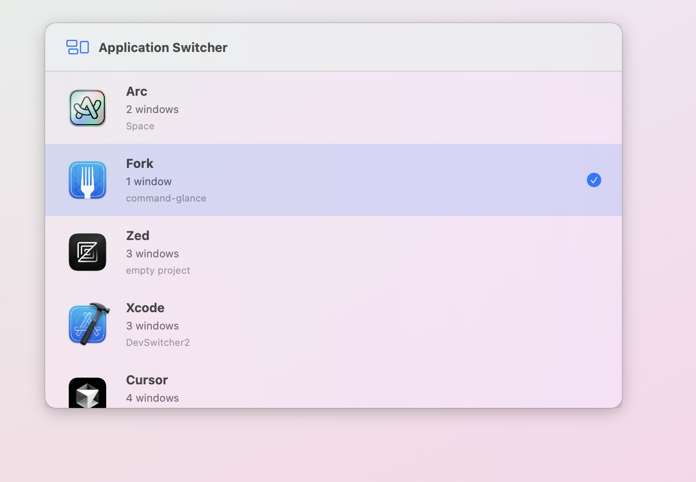
Task: Select the Arc app name label
Action: tap(137, 91)
